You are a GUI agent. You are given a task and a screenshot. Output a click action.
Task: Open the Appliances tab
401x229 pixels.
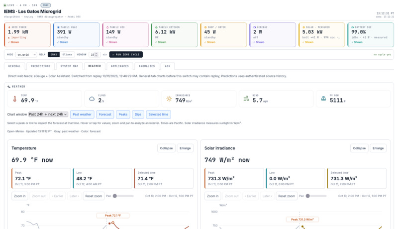pyautogui.click(x=120, y=66)
